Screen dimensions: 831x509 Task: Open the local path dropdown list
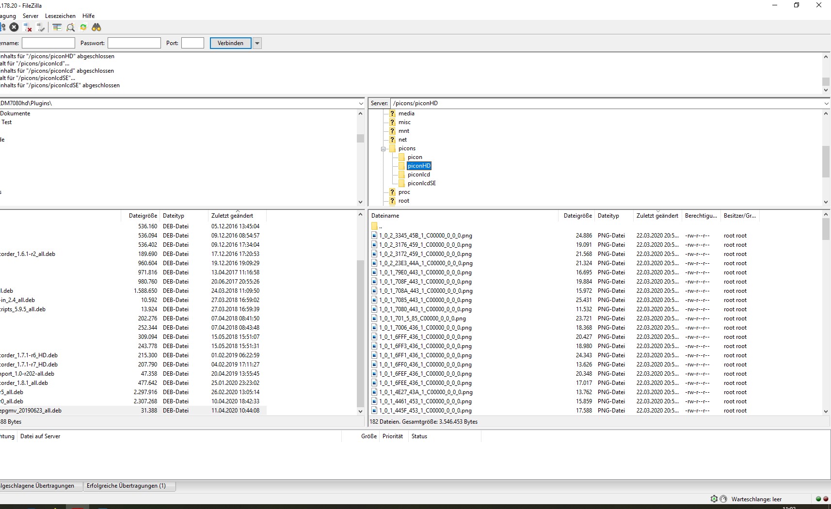click(361, 103)
